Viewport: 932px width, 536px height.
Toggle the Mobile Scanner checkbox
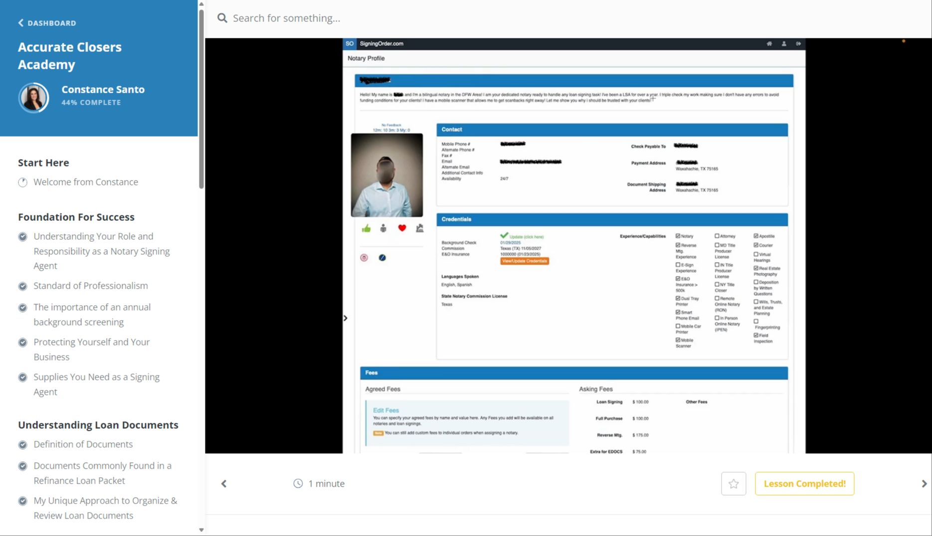(x=678, y=340)
